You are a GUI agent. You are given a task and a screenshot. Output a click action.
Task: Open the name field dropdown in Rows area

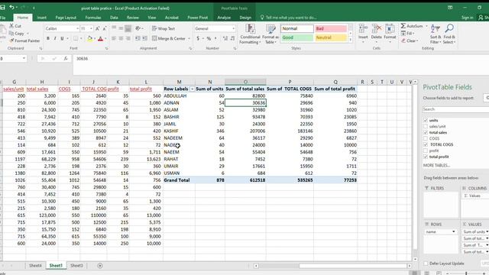pyautogui.click(x=453, y=231)
